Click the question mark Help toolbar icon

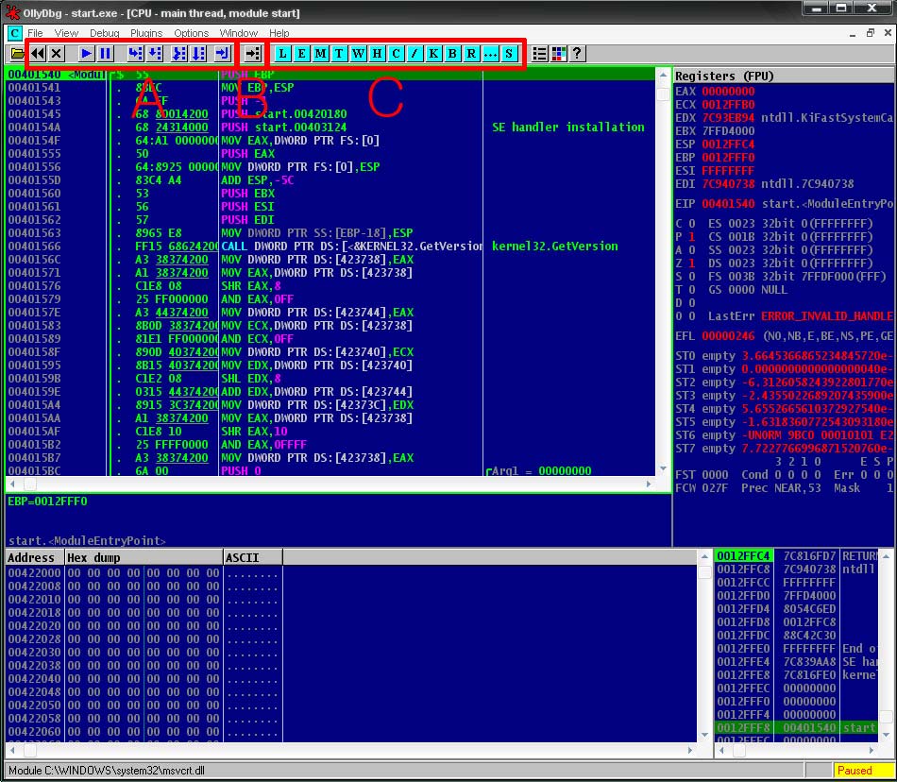[577, 54]
